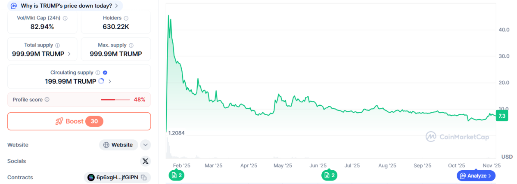Click the verified badge next to Circulating supply
Screen dimensions: 517x184
click(105, 73)
